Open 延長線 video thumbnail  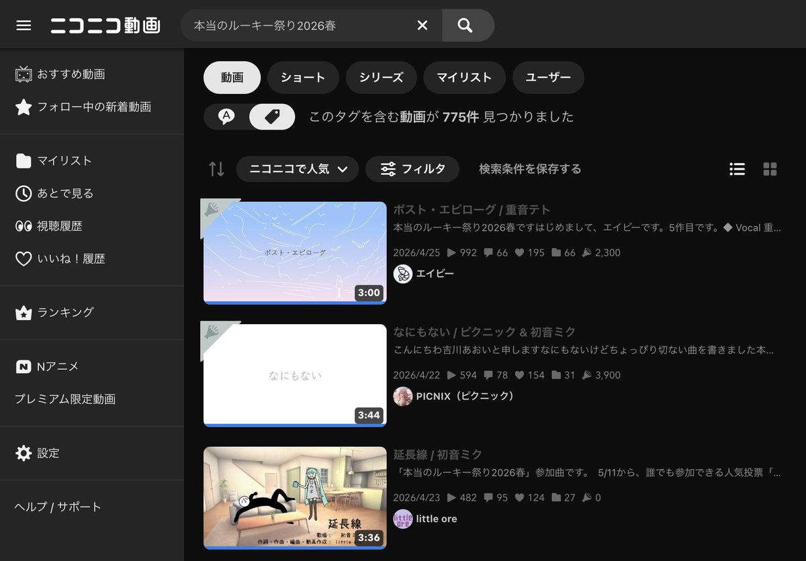point(295,498)
